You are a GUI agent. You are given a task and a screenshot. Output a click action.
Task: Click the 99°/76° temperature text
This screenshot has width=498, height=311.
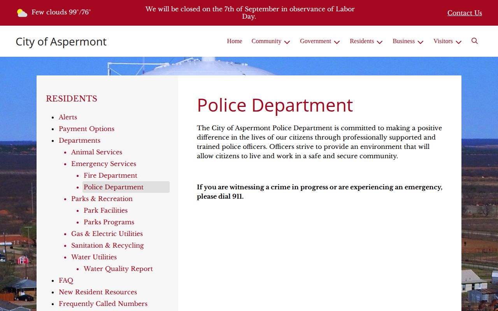(x=80, y=12)
